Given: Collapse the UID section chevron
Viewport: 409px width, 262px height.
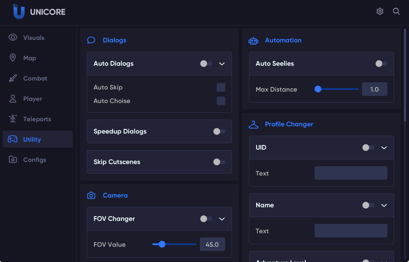Looking at the screenshot, I should coord(384,148).
